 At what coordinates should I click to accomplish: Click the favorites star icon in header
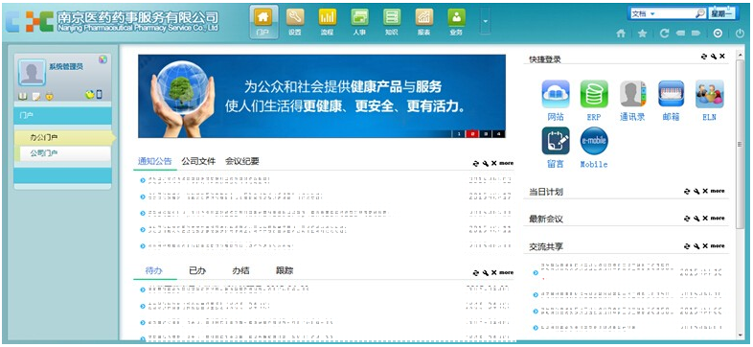click(x=642, y=34)
